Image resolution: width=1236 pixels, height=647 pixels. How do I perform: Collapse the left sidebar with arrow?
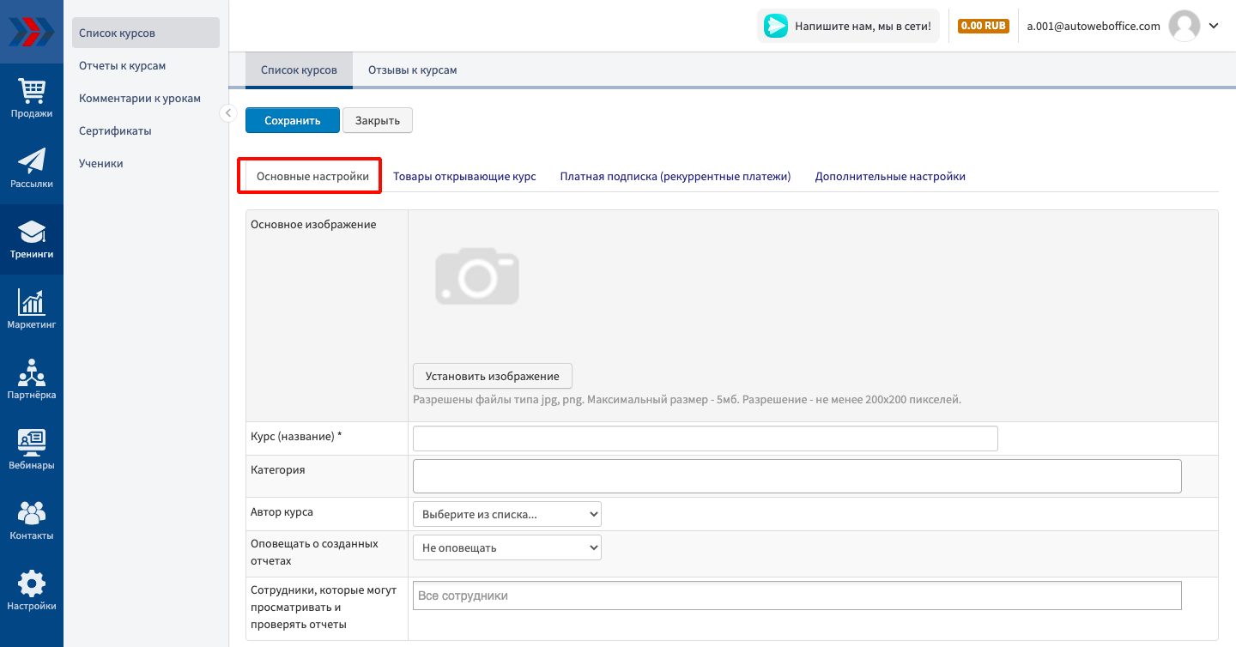(x=227, y=113)
